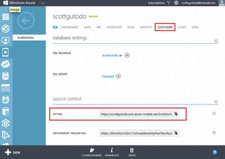Viewport: 225px width, 159px height.
Task: Open the language globe icon
Action: [176, 3]
